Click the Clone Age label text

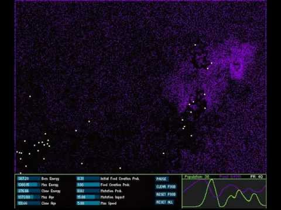tap(49, 204)
